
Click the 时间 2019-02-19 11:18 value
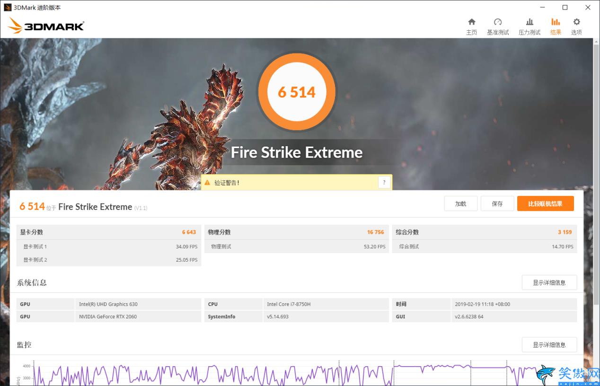click(x=482, y=304)
